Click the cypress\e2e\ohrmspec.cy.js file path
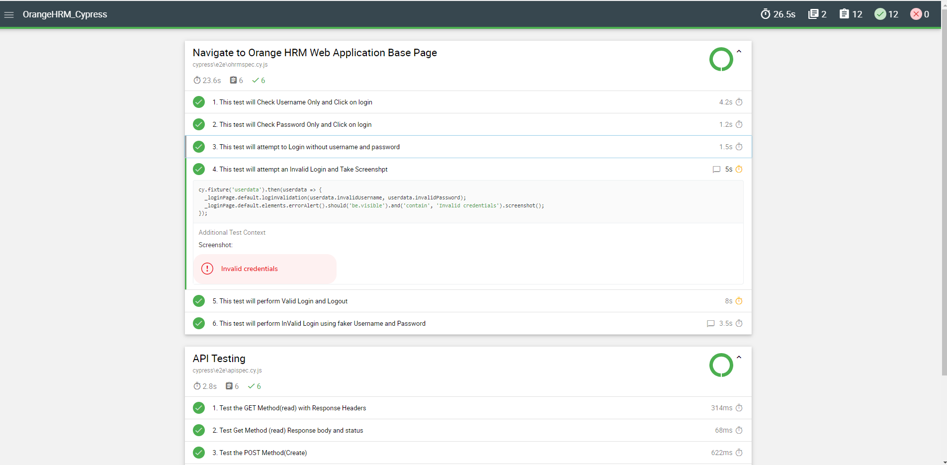Viewport: 947px width, 465px height. coord(230,65)
